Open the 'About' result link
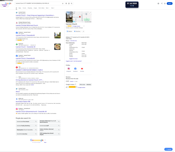Screen dimensions: 175x152 coord(18,92)
